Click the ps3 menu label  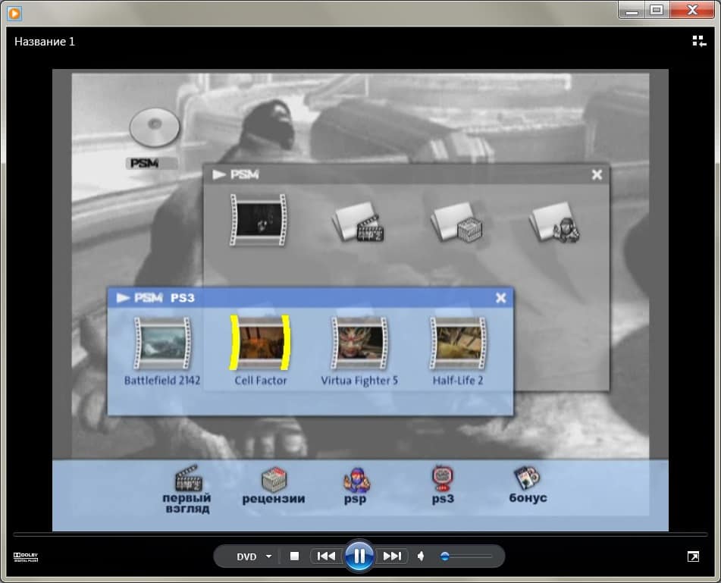443,500
